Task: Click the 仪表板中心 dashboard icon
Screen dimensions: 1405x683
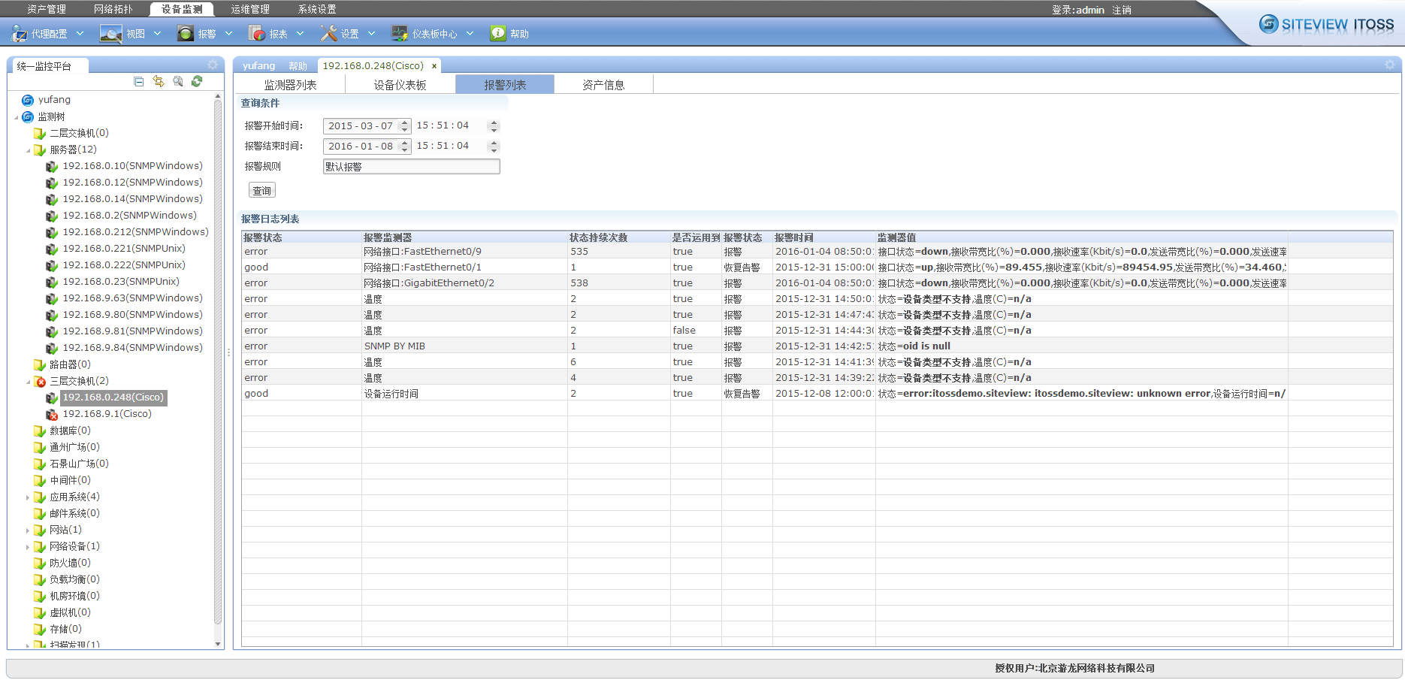Action: pos(400,34)
